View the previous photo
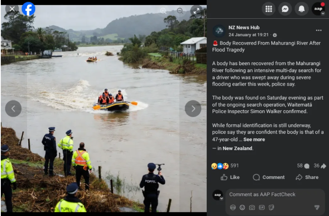329x216 pixels. [13, 109]
